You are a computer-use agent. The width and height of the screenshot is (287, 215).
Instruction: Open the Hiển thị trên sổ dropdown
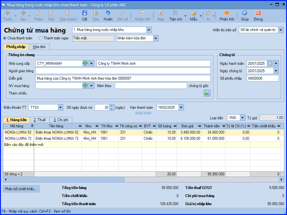point(280,30)
